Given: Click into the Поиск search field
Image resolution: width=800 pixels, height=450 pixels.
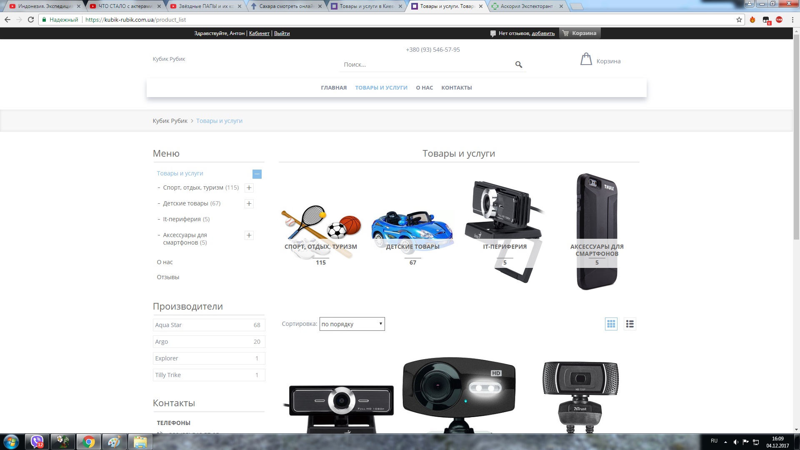Looking at the screenshot, I should [x=427, y=65].
